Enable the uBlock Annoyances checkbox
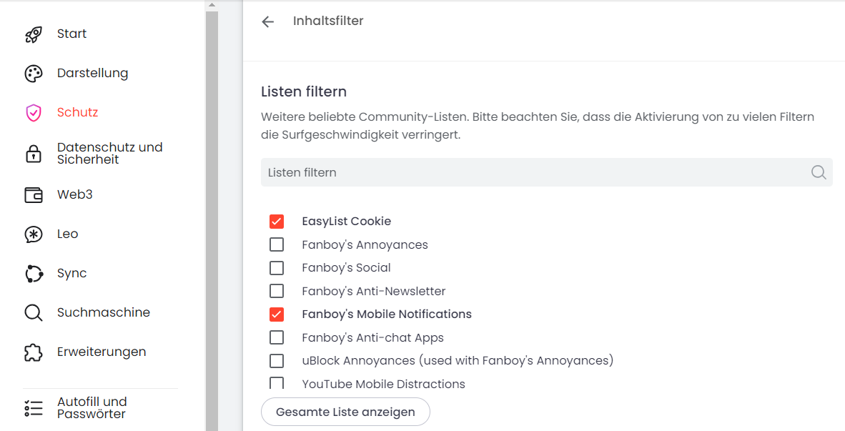This screenshot has height=431, width=845. pos(277,360)
